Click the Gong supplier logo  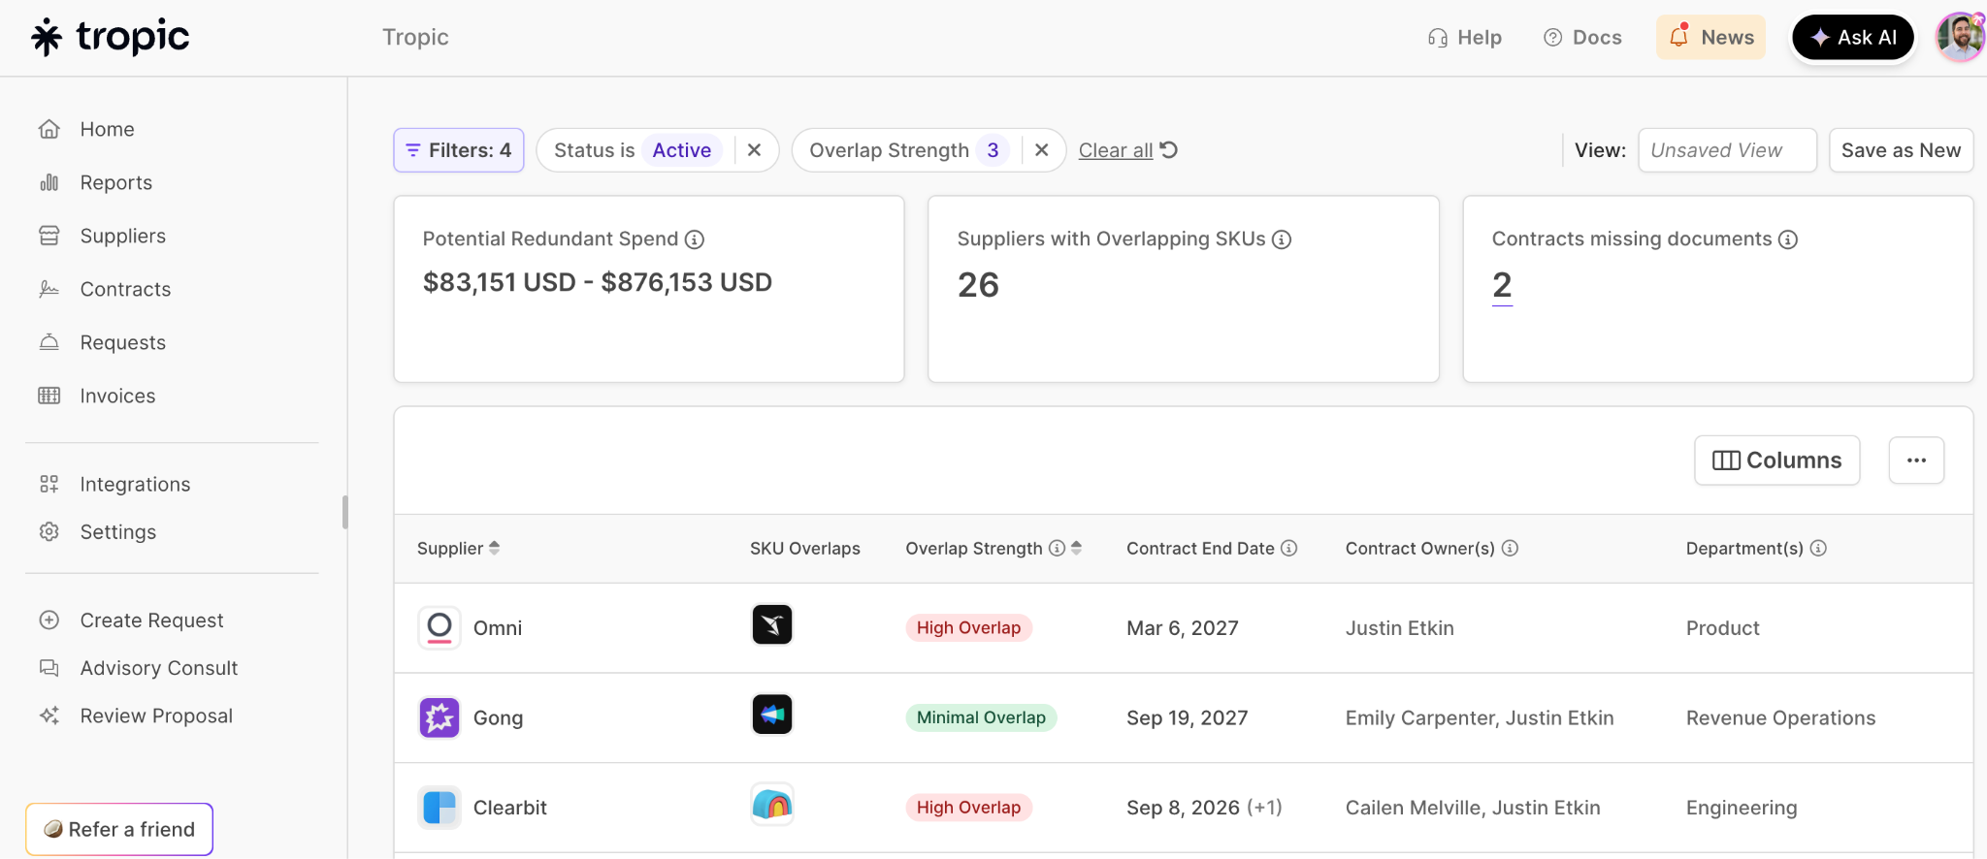[440, 717]
